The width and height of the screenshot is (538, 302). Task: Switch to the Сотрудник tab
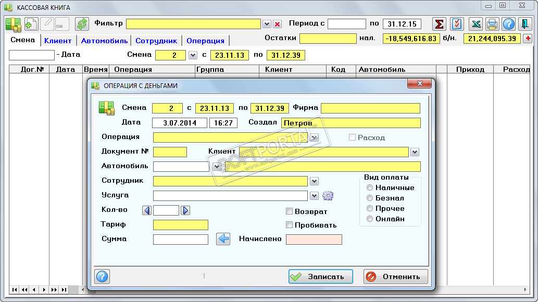pos(156,41)
